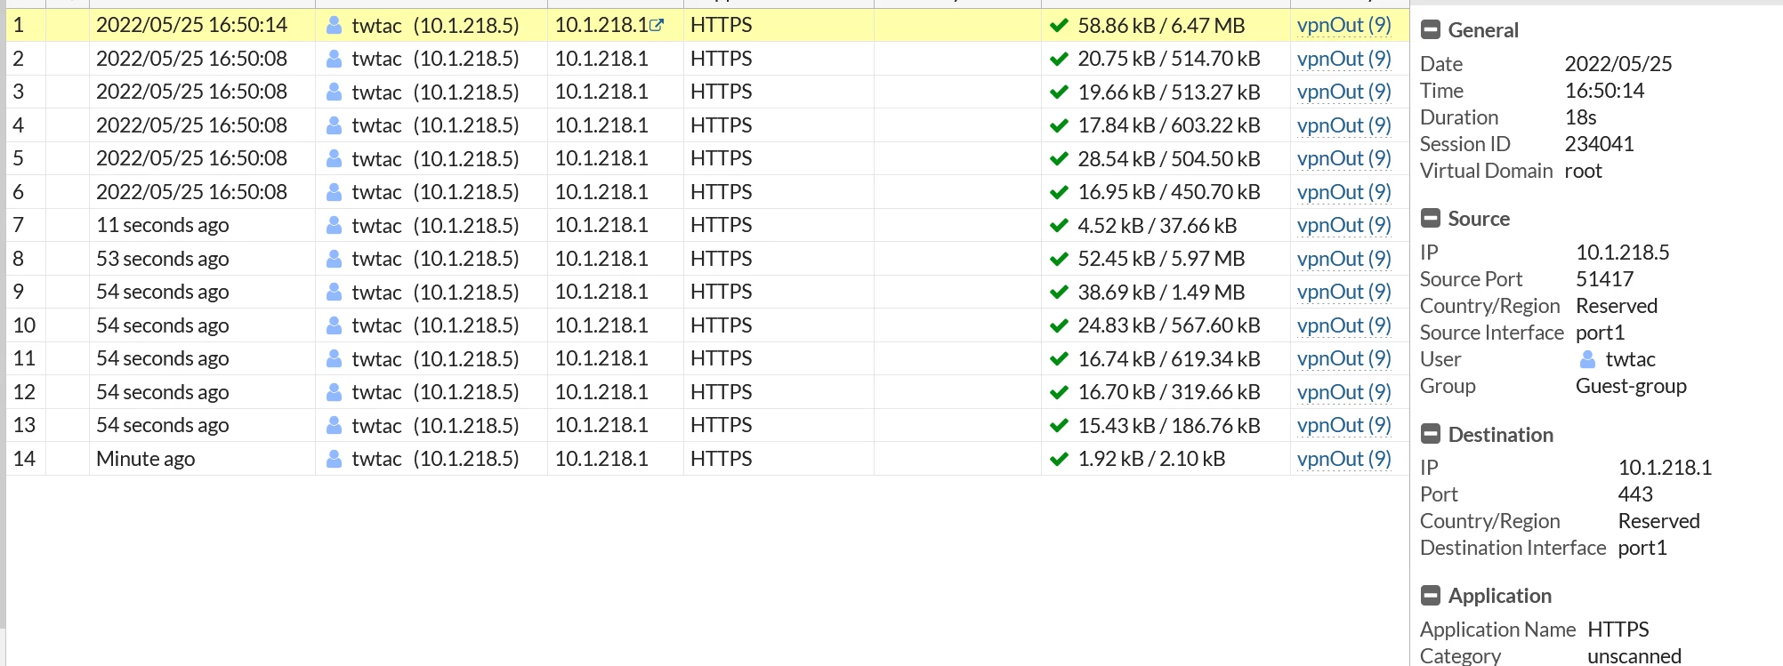Click Group value Guest-group
Image resolution: width=1783 pixels, height=666 pixels.
(x=1631, y=386)
